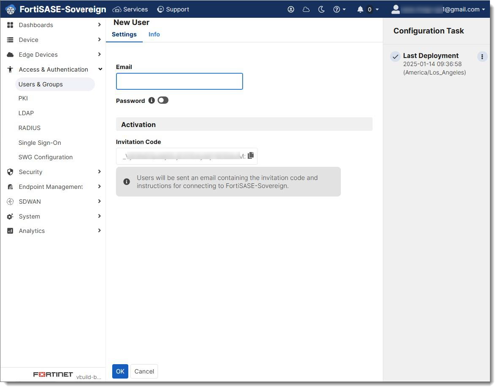
Task: Expand the Analytics menu chevron
Action: (100, 231)
